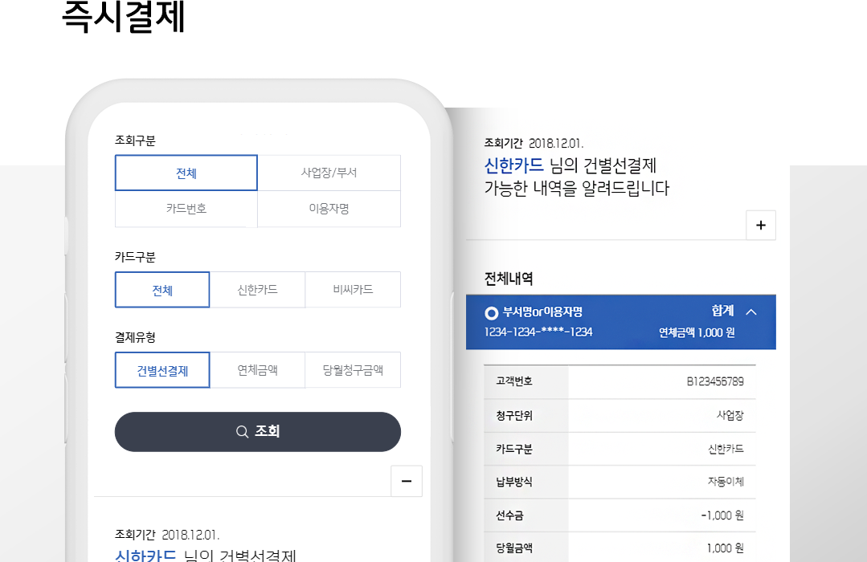Click the 조회구분 section label
The image size is (867, 562).
(135, 140)
